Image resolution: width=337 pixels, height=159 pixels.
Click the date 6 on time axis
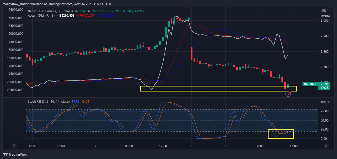tap(226, 146)
